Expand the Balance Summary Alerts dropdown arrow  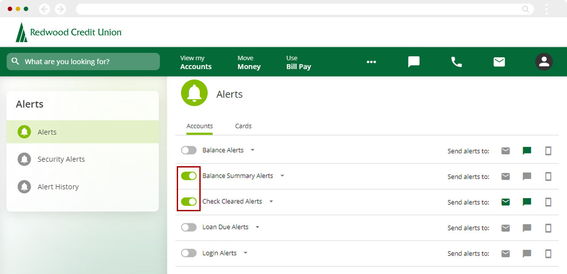[x=282, y=176]
